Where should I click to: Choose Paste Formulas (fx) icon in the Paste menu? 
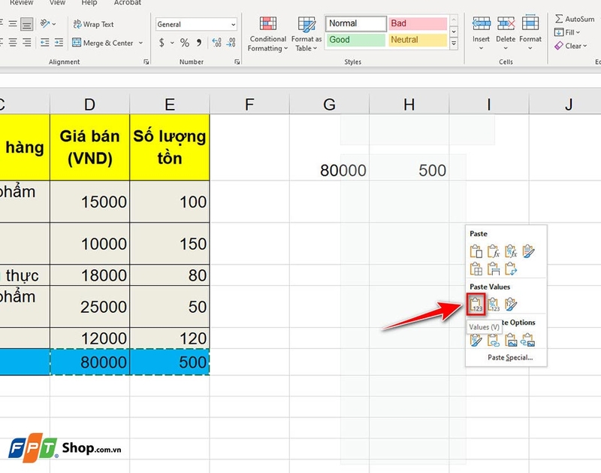coord(494,251)
